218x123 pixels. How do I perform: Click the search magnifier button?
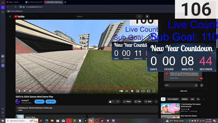[139, 16]
